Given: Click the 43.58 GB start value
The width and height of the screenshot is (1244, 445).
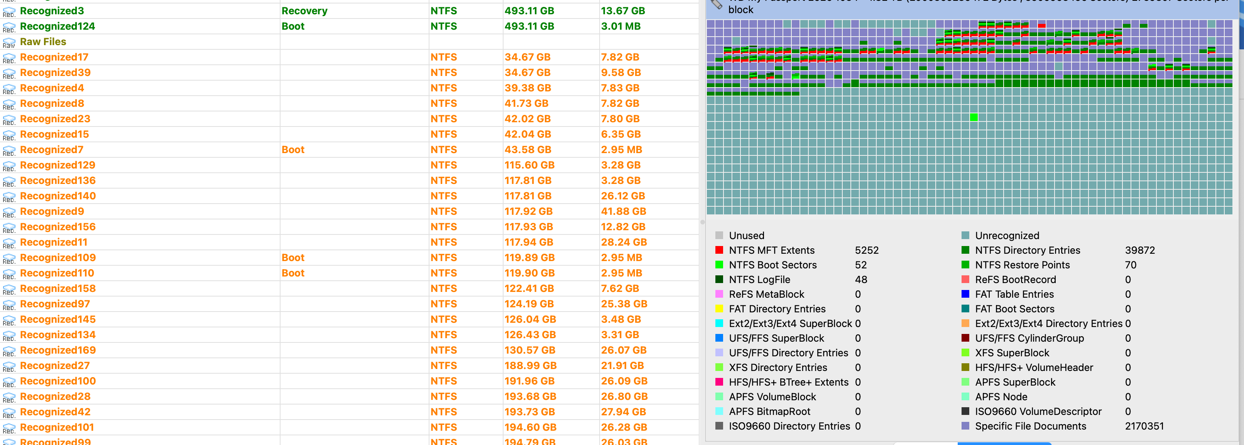Looking at the screenshot, I should point(528,150).
